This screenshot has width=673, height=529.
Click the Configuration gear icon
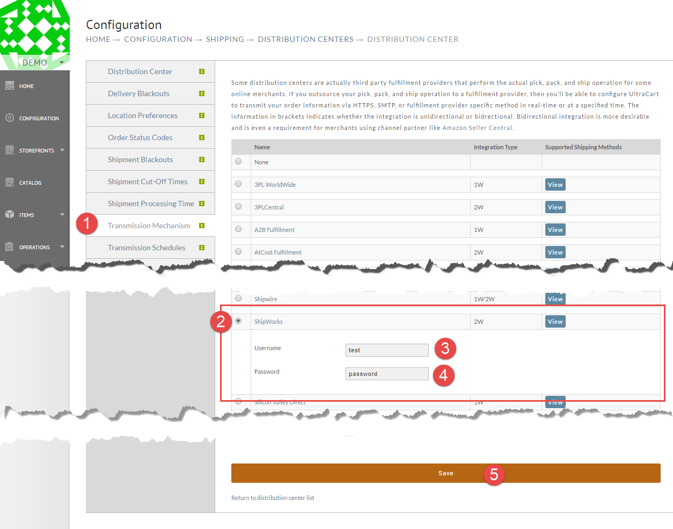coord(10,118)
